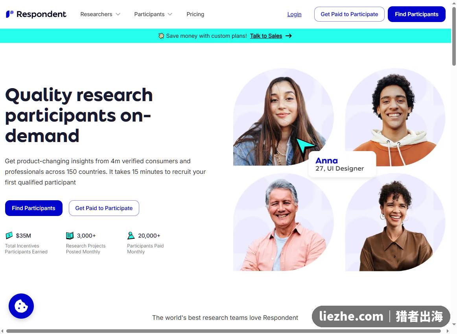
Task: Click the participants paid person icon
Action: tap(131, 235)
